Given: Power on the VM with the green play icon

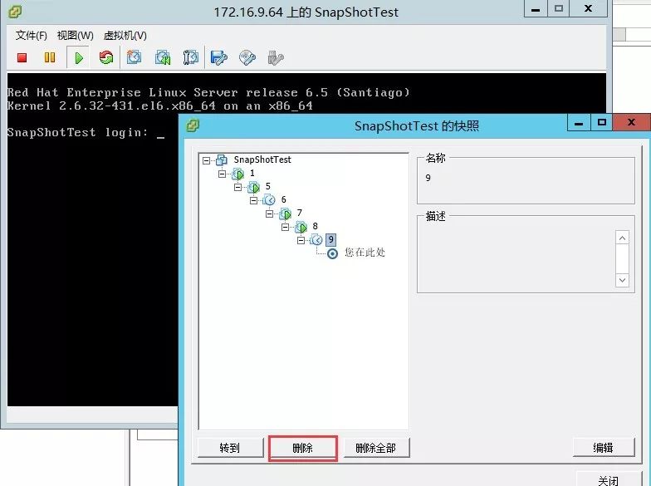Looking at the screenshot, I should [78, 58].
